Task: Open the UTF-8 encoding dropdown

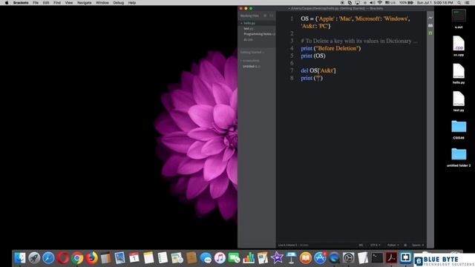Action: [x=375, y=245]
